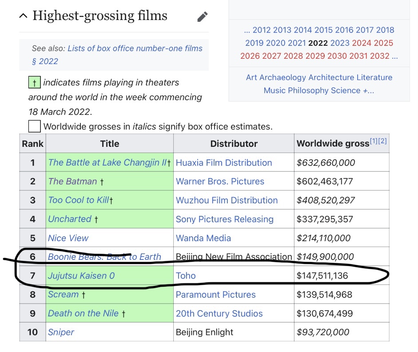
Task: Open Nice View film link
Action: (x=68, y=238)
